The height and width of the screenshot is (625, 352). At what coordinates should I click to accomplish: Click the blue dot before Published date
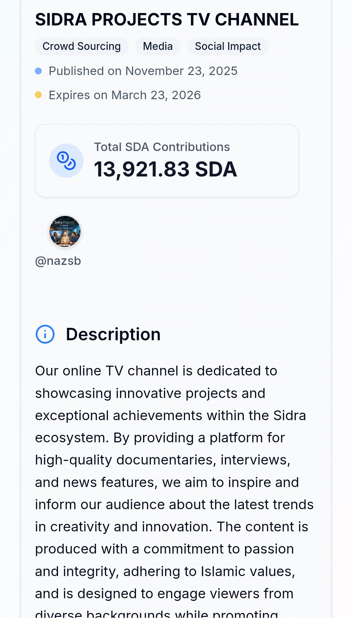(x=38, y=71)
